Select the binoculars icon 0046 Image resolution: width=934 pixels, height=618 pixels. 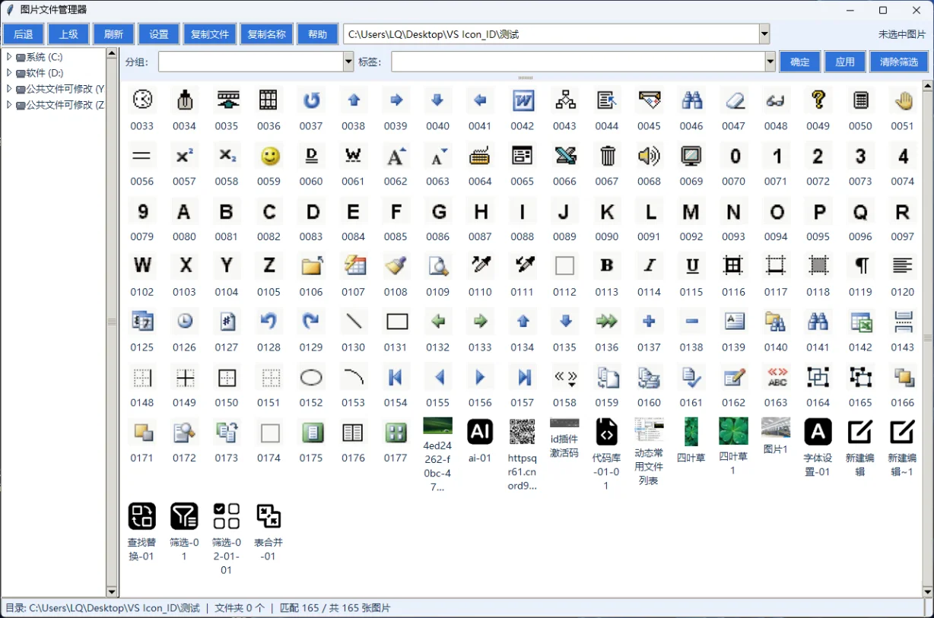coord(691,101)
